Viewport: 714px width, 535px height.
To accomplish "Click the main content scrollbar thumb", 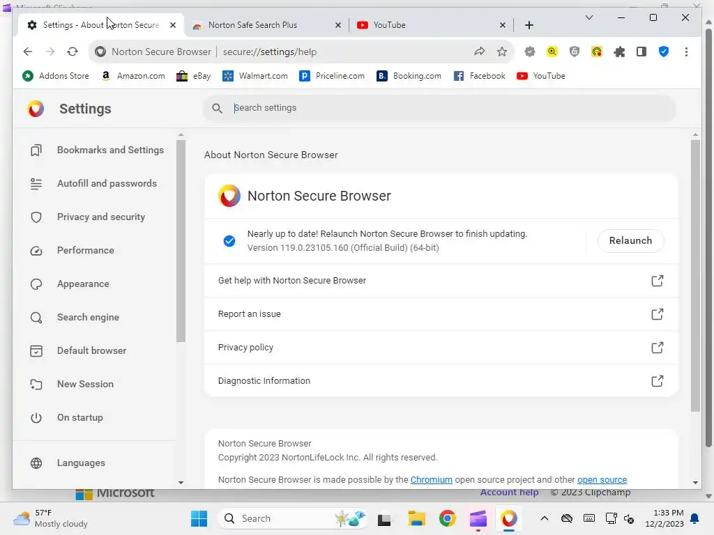I will pos(695,276).
